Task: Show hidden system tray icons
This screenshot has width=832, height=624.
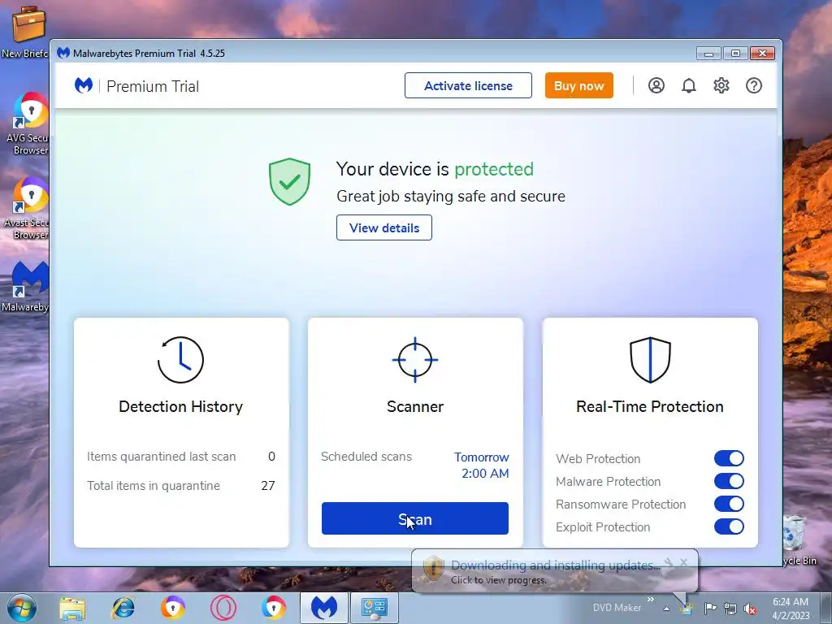Action: [x=666, y=609]
